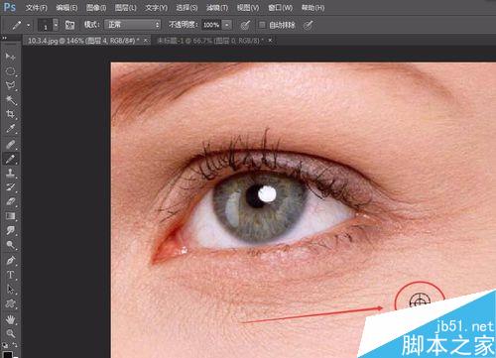Click the Ps application logo
The height and width of the screenshot is (358, 496).
pos(10,7)
